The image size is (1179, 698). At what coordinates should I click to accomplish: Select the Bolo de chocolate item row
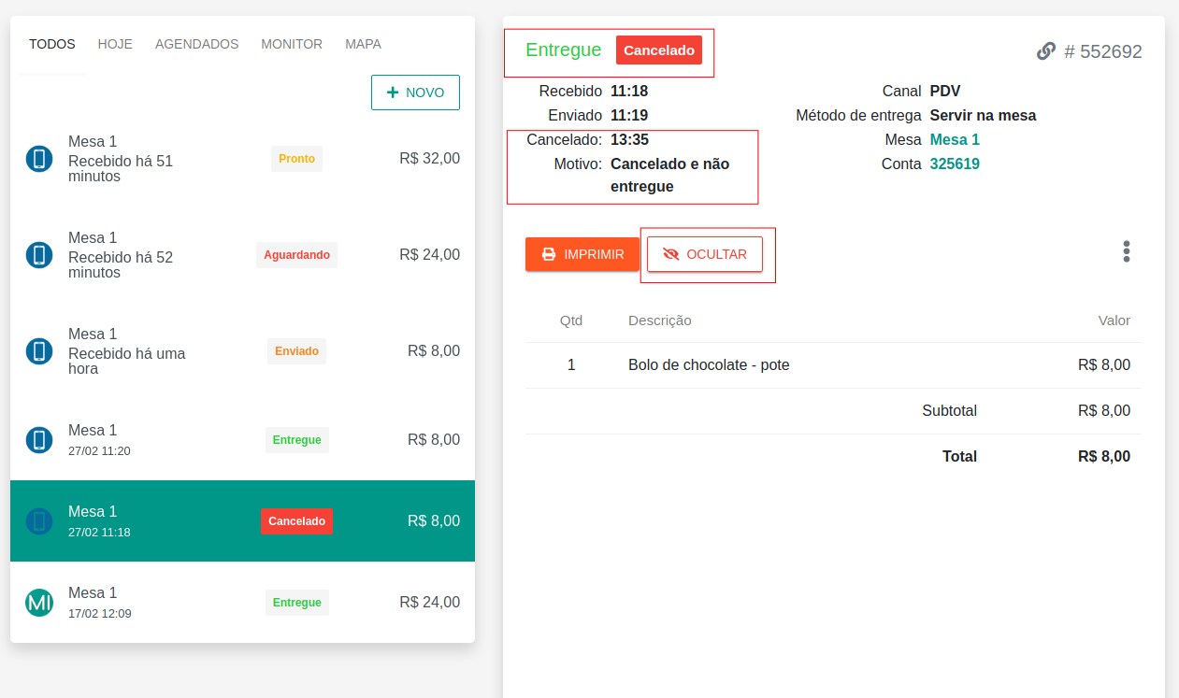(709, 365)
